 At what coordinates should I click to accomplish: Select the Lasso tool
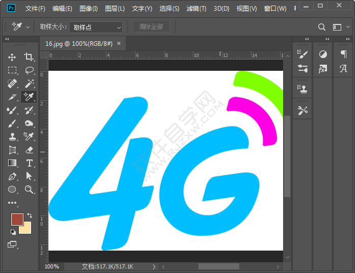click(29, 70)
